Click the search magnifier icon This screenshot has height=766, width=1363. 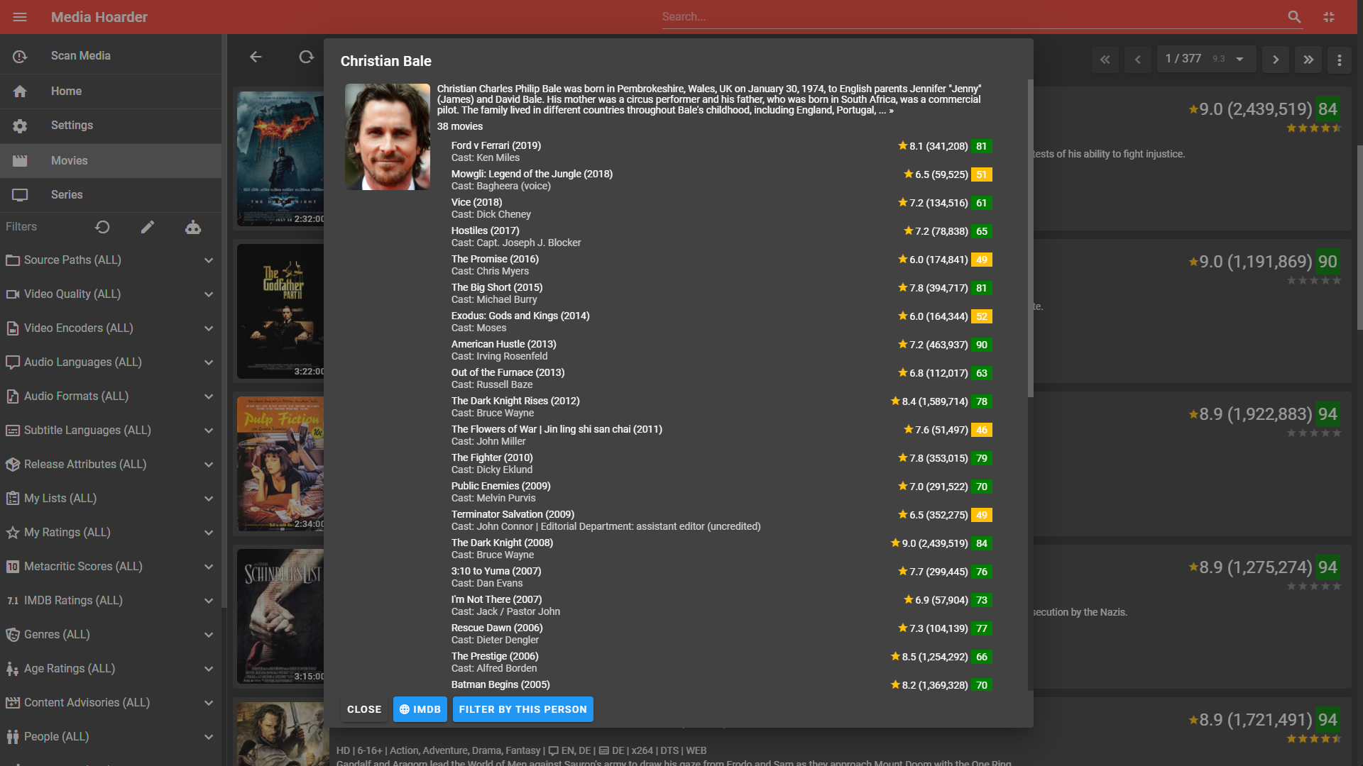1294,17
